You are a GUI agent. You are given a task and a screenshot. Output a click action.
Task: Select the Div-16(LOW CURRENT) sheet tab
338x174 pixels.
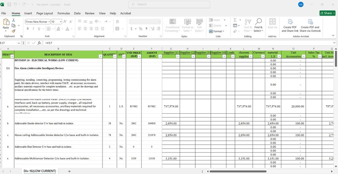(40, 171)
